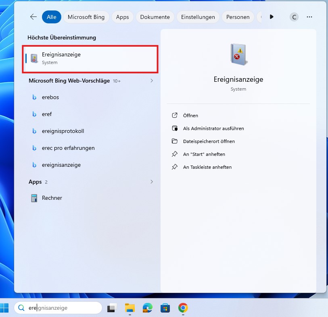Click the administrator shield icon
328x317 pixels.
pyautogui.click(x=175, y=128)
